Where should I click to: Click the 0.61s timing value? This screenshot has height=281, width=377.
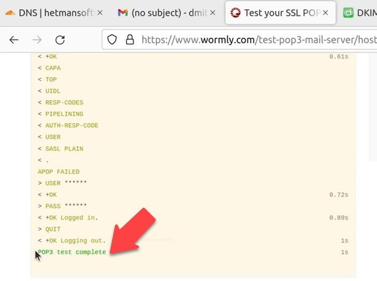point(339,57)
